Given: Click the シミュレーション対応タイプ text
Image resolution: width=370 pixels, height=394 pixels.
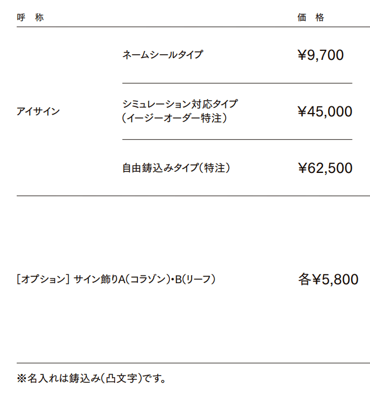Looking at the screenshot, I should [x=180, y=104].
